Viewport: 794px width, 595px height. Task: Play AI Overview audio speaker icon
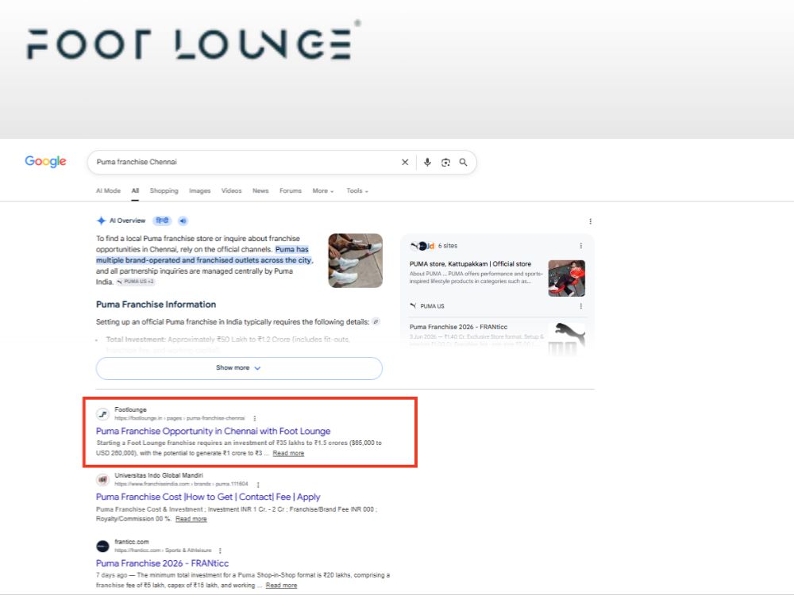tap(183, 221)
